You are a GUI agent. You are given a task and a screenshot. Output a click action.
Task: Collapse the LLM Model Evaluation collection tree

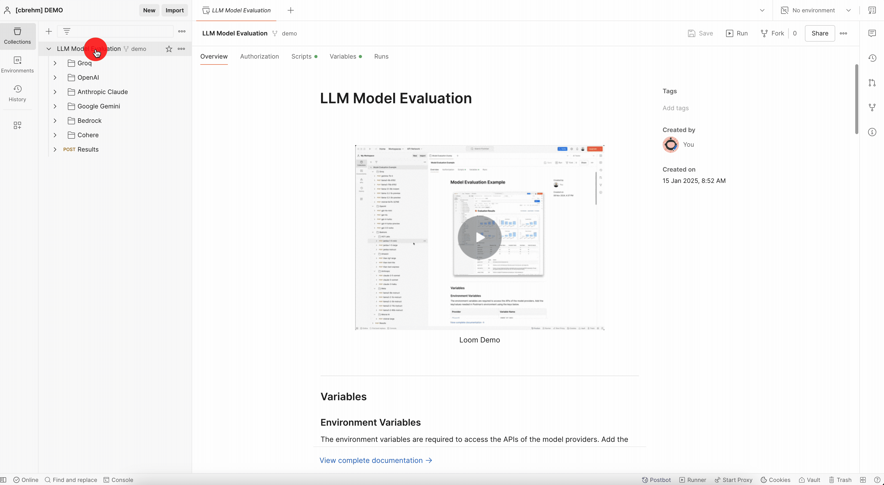pyautogui.click(x=49, y=49)
